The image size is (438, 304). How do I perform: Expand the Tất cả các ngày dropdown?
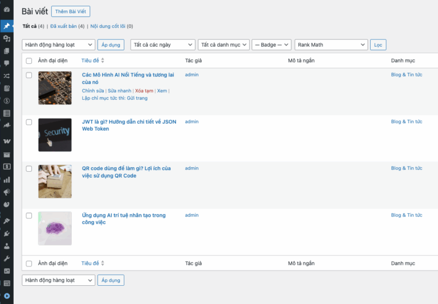163,44
